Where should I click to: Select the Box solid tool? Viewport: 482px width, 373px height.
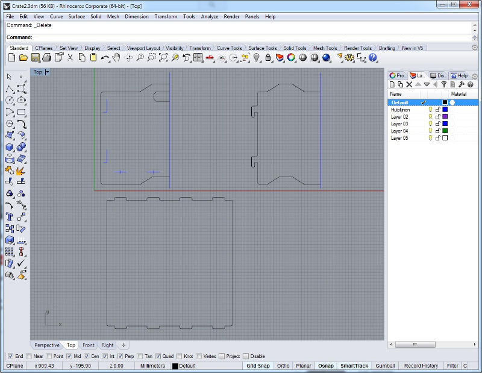(10, 147)
